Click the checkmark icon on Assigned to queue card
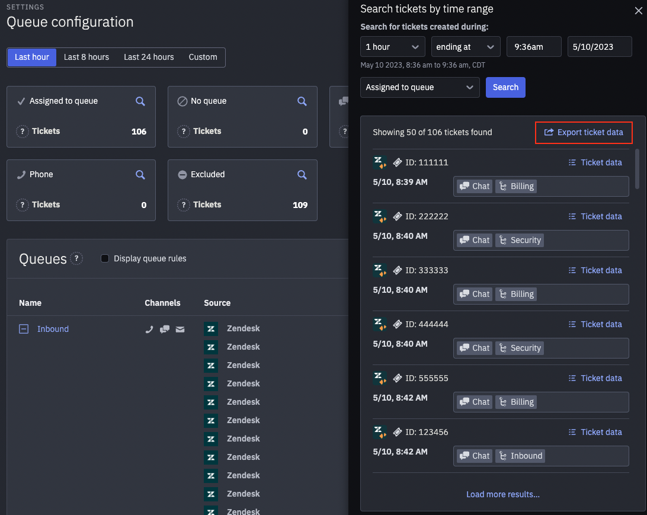The image size is (647, 515). (x=21, y=101)
